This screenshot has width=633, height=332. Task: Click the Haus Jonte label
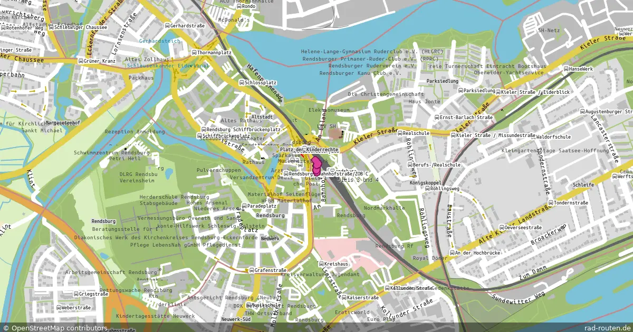[424, 101]
